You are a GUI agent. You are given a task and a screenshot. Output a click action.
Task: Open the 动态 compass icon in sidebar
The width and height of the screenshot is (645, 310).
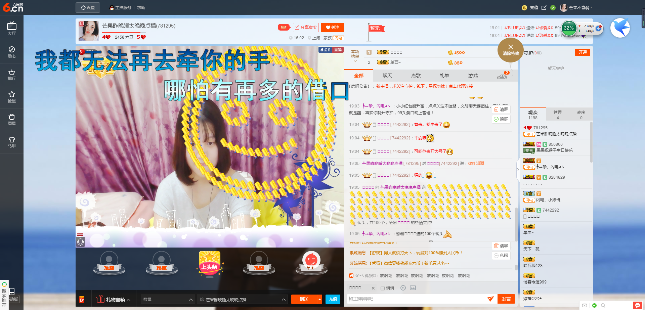pos(11,52)
